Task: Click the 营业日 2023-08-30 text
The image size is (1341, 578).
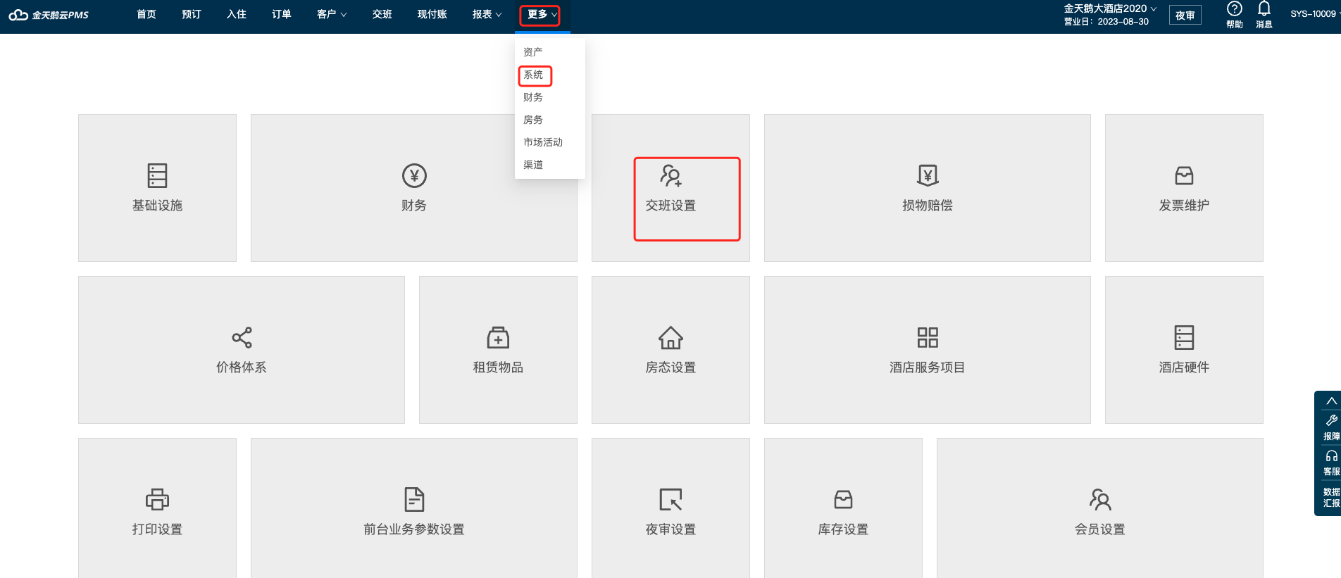Action: coord(1106,22)
